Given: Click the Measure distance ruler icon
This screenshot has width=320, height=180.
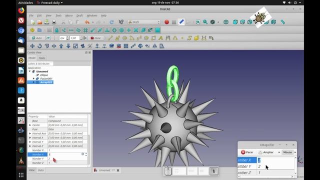Looking at the screenshot, I should tap(282, 22).
